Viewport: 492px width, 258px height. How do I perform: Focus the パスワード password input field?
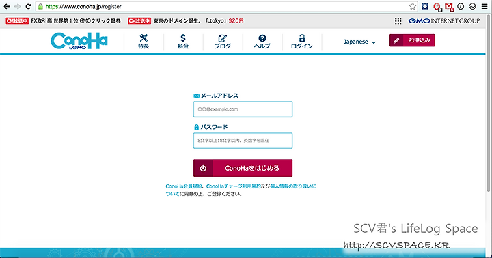coord(243,141)
